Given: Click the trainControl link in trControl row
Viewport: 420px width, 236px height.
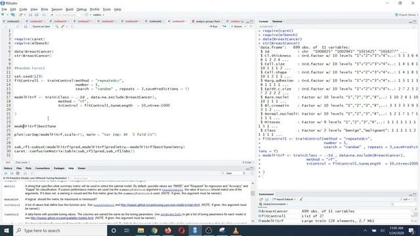Looking at the screenshot, I should (104, 205).
